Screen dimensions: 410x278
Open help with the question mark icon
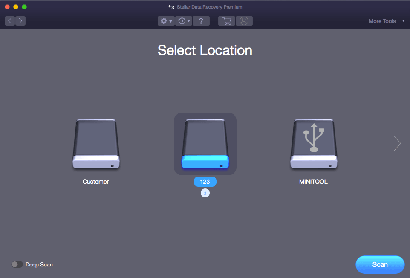[x=201, y=21]
